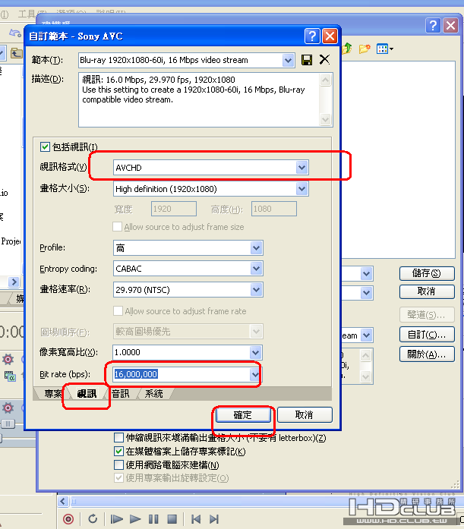Switch to the 專案 tab
464x529 pixels.
tap(53, 394)
